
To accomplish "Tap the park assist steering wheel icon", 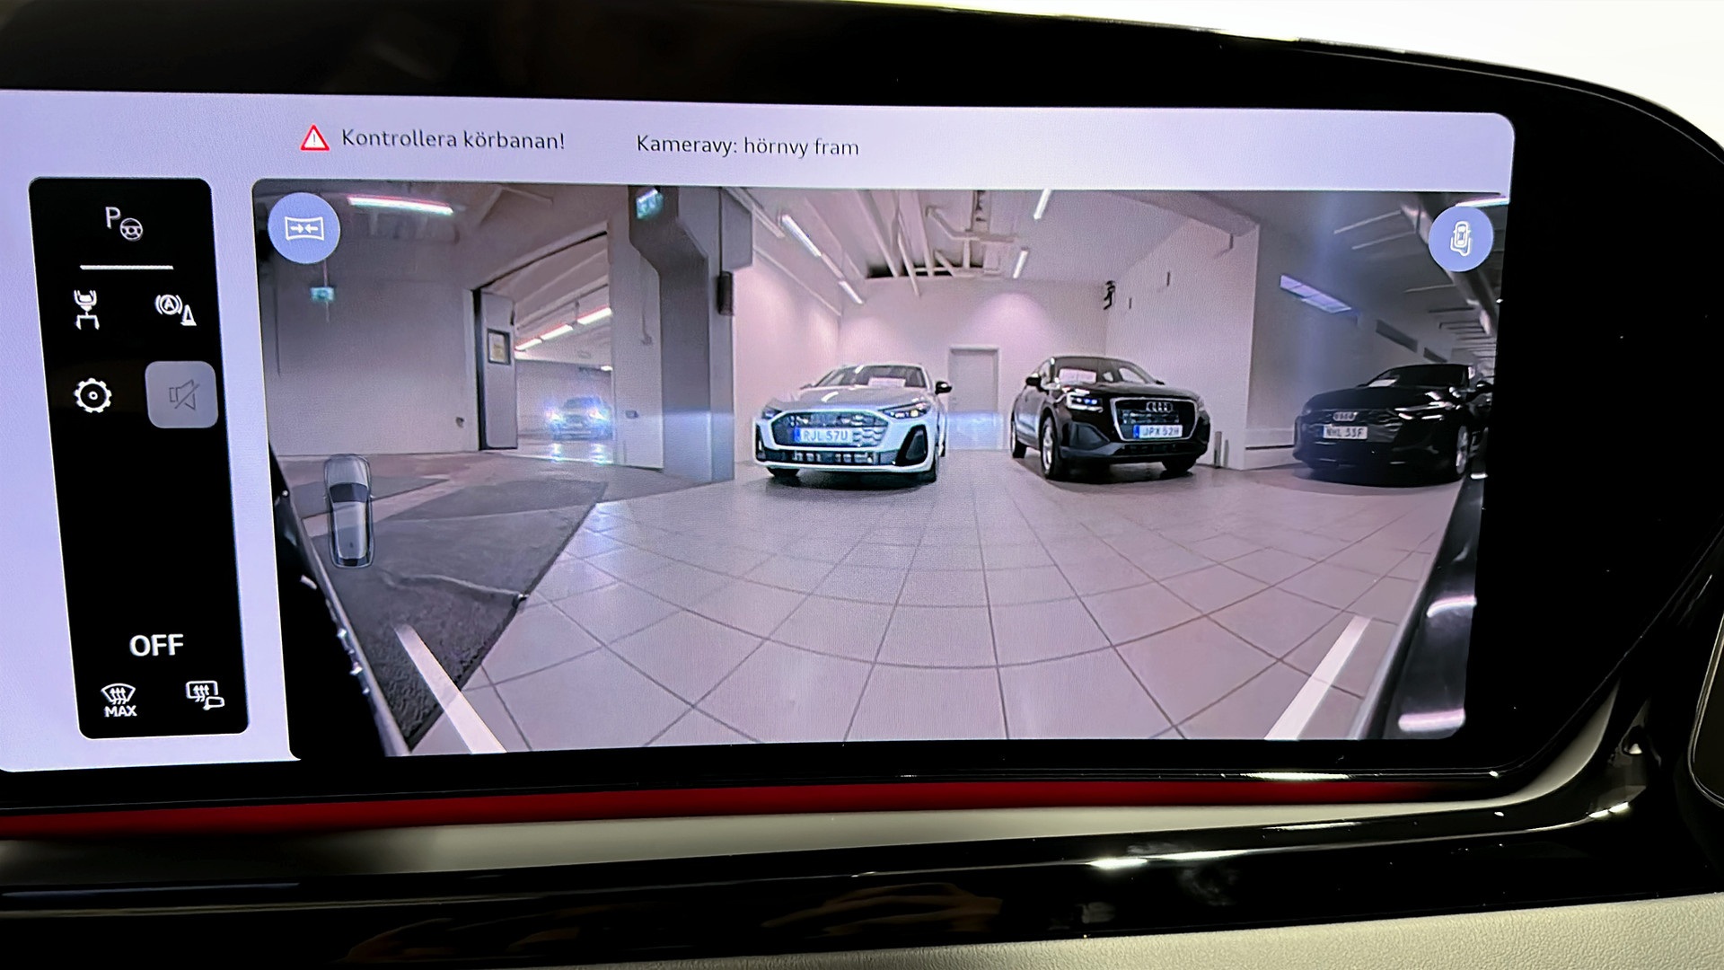I will 124,222.
